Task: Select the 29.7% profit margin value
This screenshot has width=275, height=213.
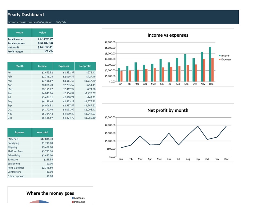Action: [42, 51]
